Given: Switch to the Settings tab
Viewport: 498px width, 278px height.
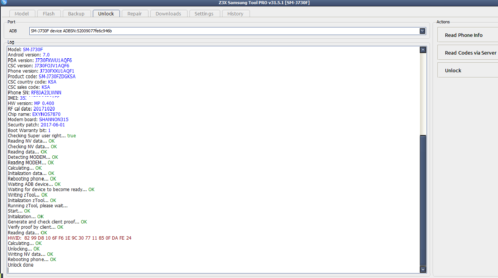Looking at the screenshot, I should (x=204, y=14).
